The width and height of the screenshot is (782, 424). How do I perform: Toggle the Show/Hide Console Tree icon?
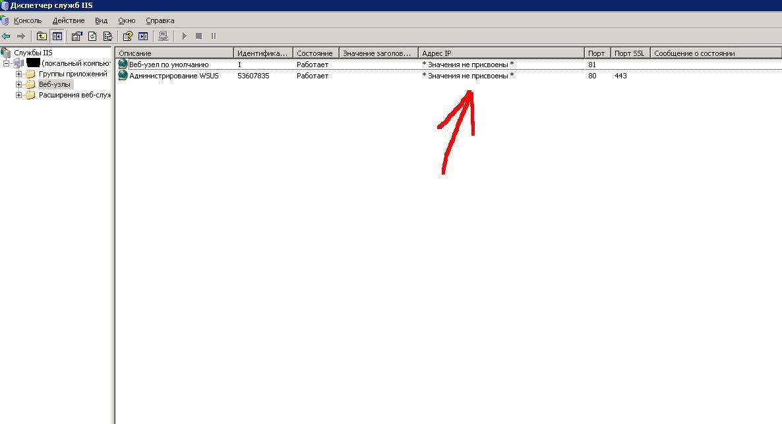pyautogui.click(x=57, y=36)
